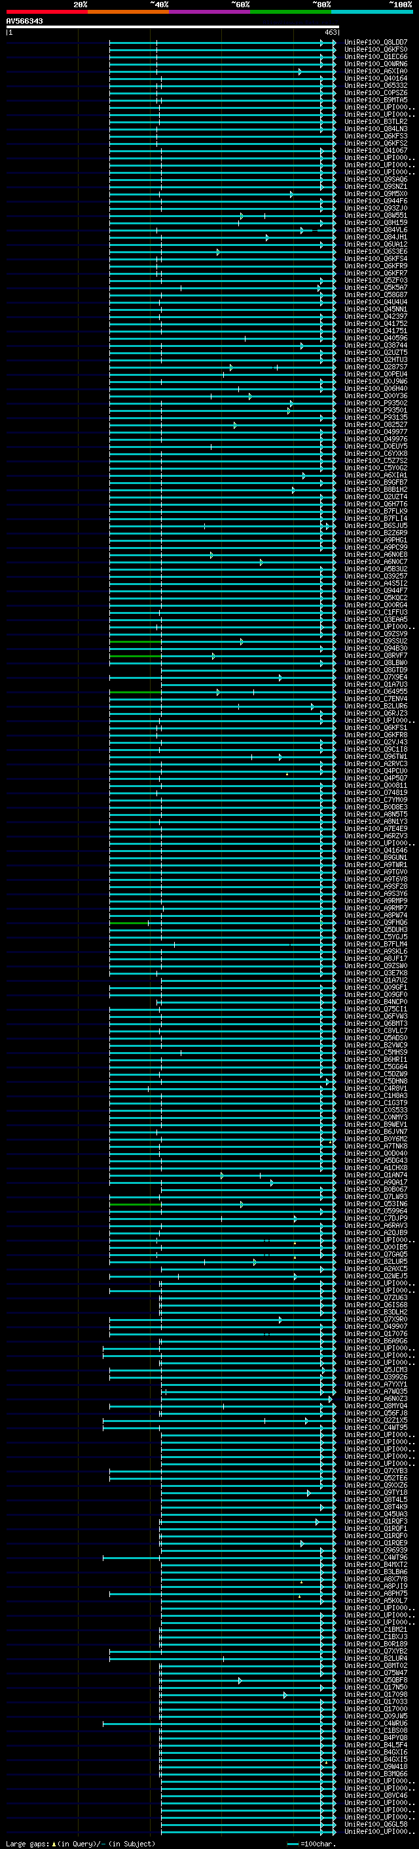Screen dimensions: 419x1849
Task: Click UniRef100_B3TLR2 in the list
Action: click(376, 122)
